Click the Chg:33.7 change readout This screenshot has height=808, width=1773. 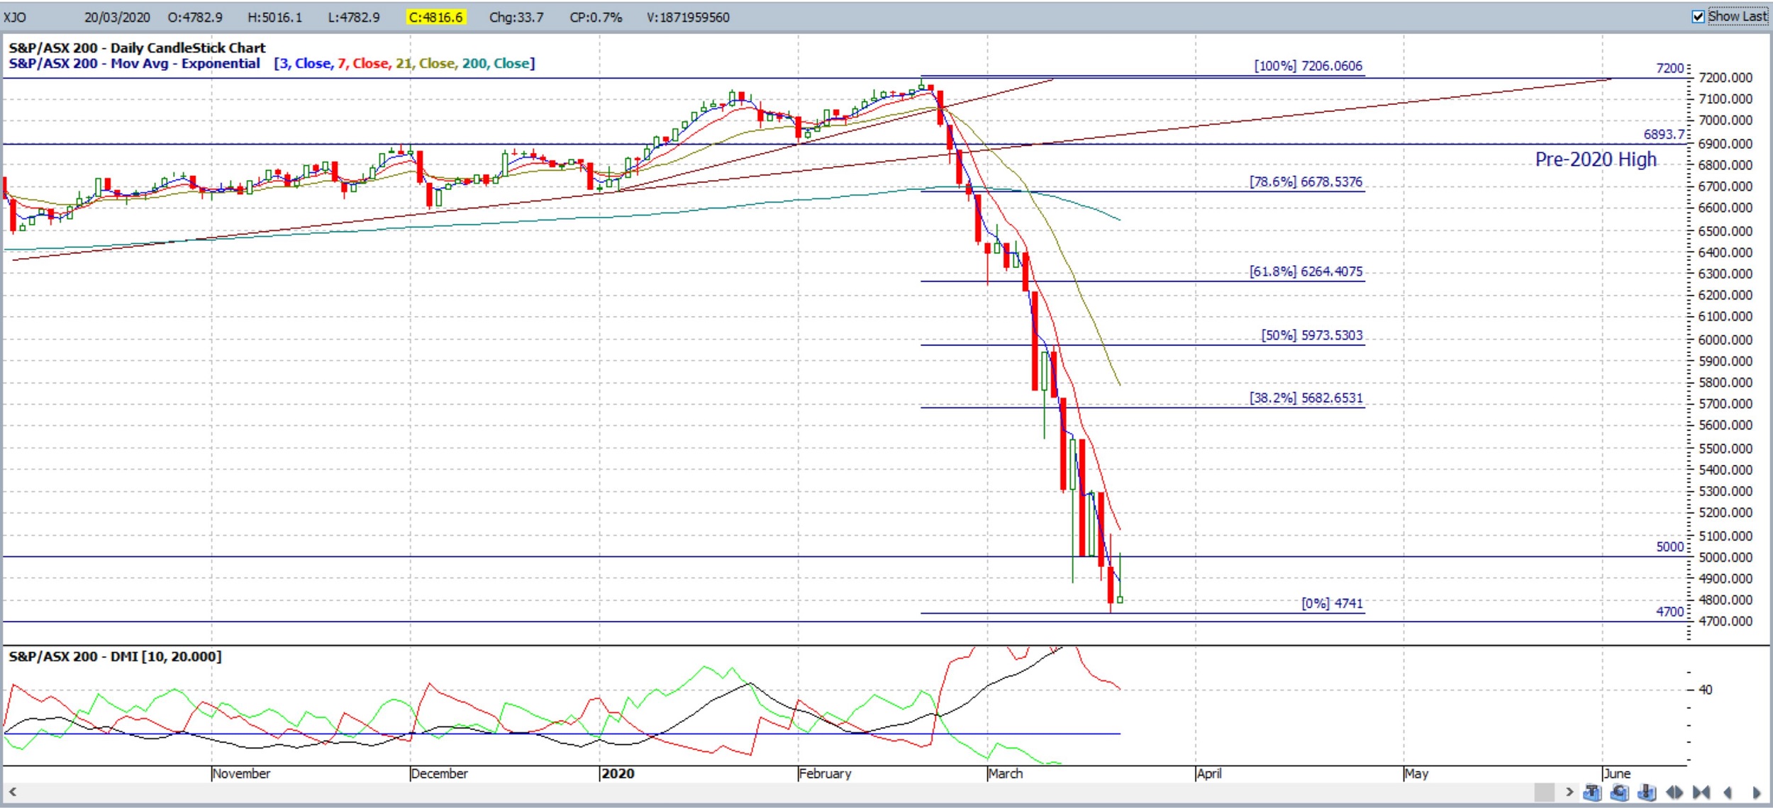coord(516,17)
